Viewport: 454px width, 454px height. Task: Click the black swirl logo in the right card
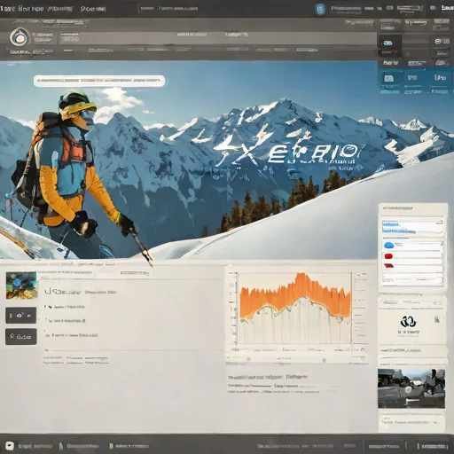click(409, 321)
